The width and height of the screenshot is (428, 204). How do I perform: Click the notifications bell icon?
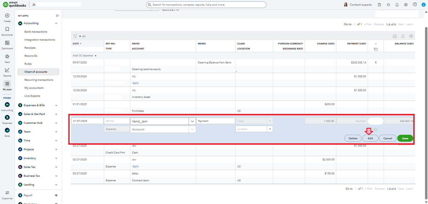pos(397,5)
